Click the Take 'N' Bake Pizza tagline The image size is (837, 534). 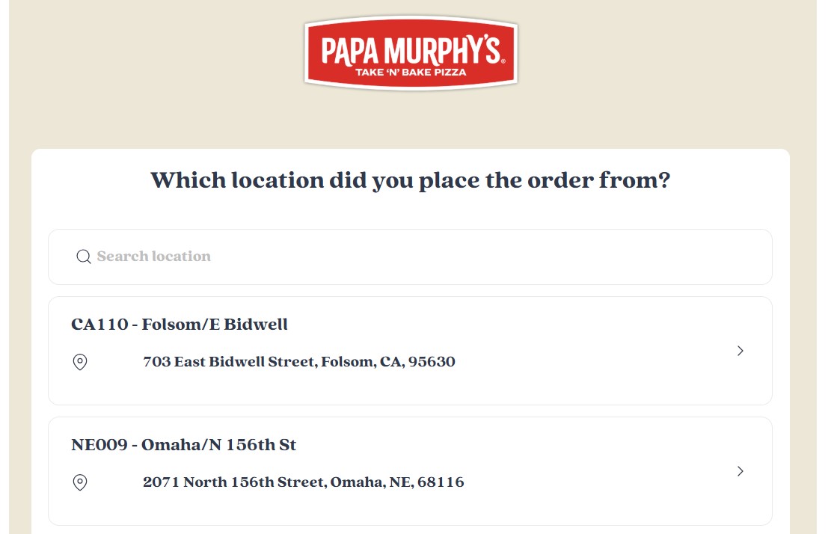[411, 73]
